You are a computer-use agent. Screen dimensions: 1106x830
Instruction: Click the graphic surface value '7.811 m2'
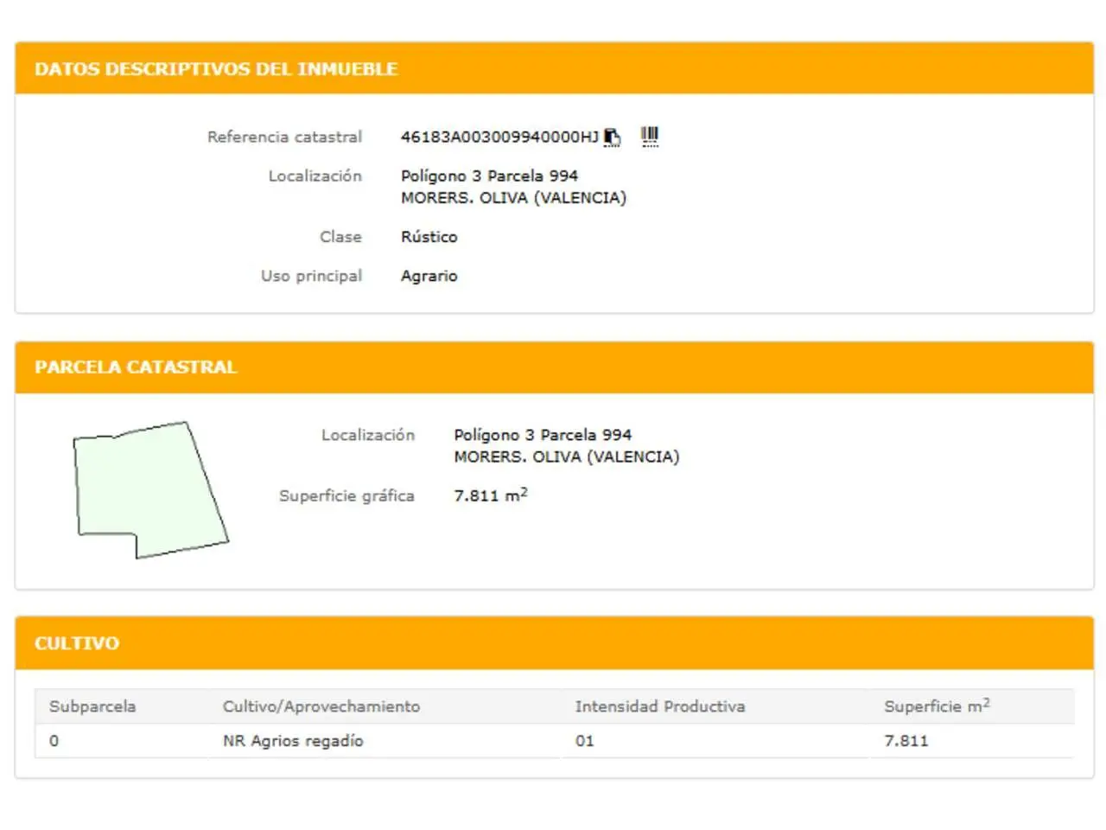point(491,495)
